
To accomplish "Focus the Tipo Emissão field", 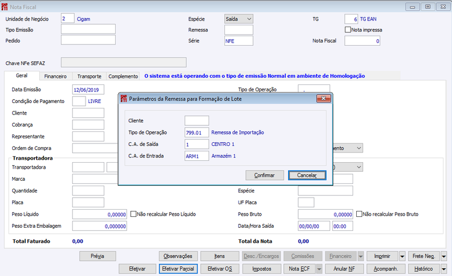I will pos(88,29).
